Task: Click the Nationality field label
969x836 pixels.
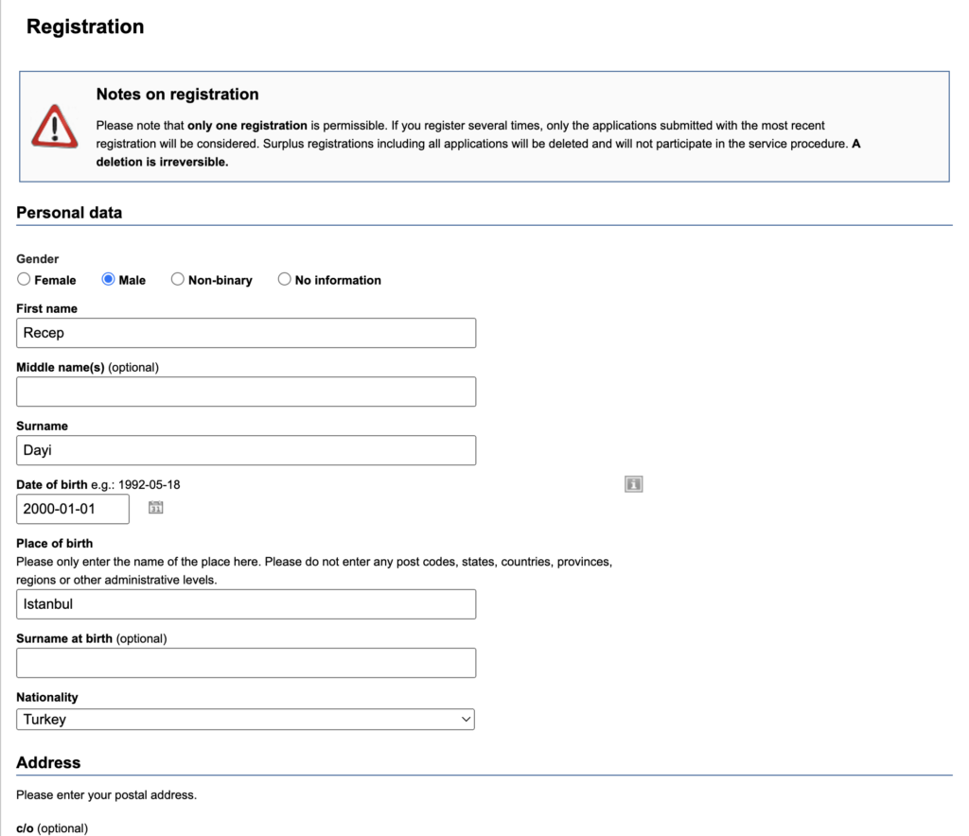Action: pos(47,697)
